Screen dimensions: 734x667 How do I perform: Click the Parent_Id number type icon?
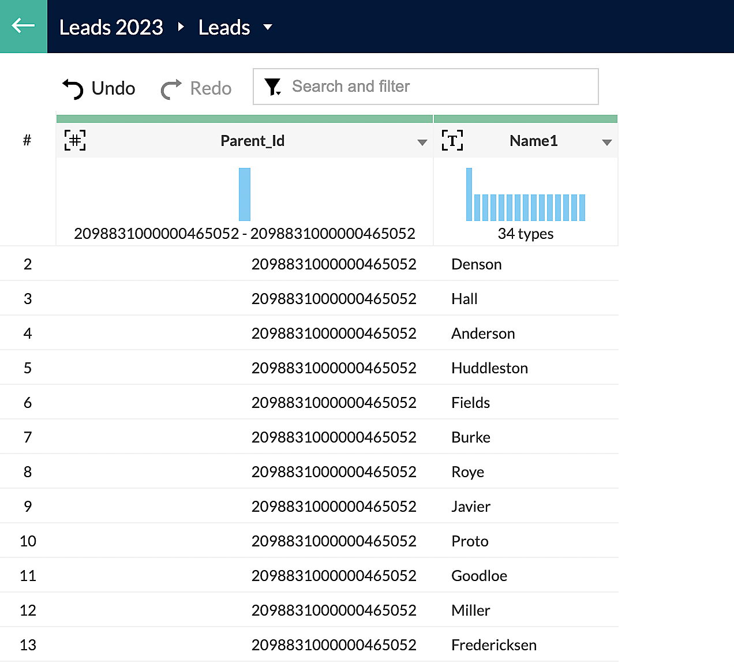75,140
